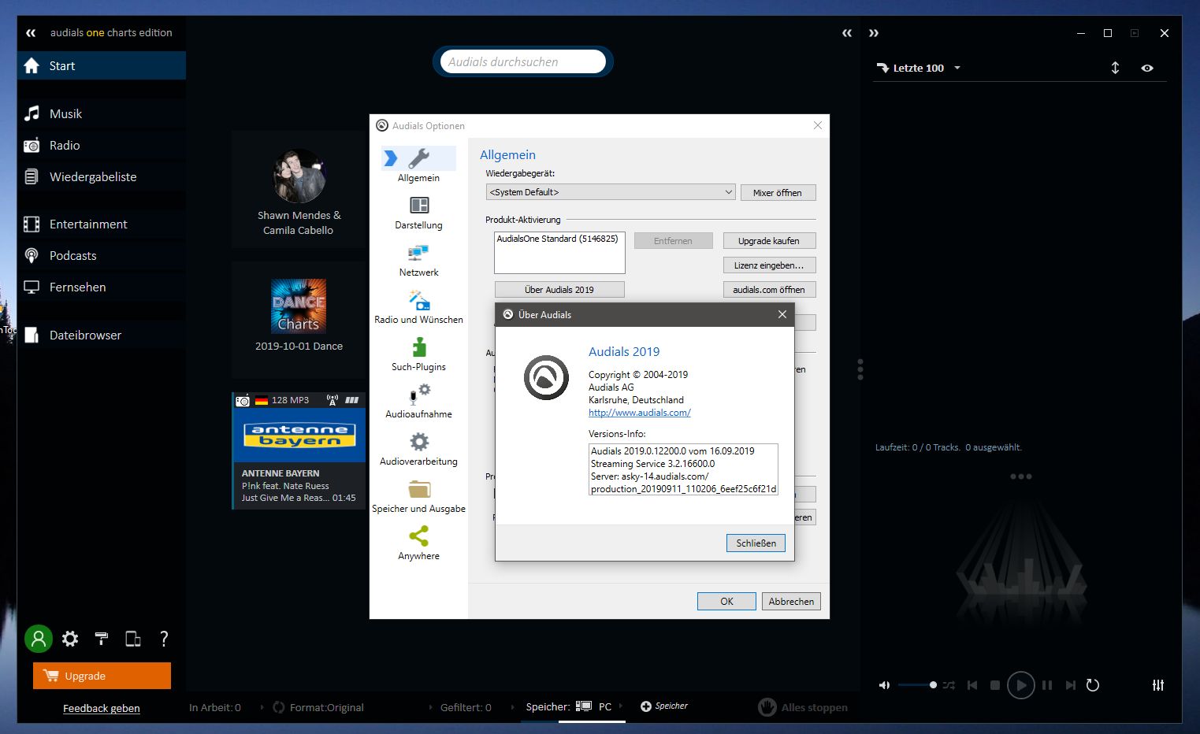Skip to next track

1070,685
